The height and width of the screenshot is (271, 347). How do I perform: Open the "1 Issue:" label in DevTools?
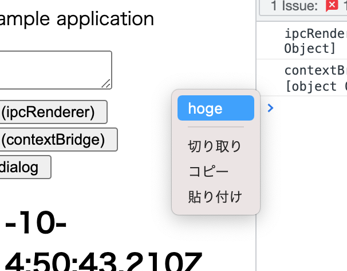tap(294, 6)
